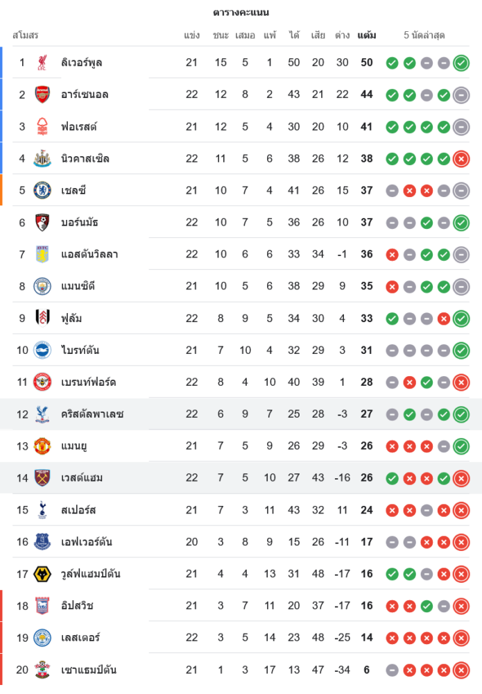
Task: Click the Wolverhampton wolf crest icon
Action: 43,574
